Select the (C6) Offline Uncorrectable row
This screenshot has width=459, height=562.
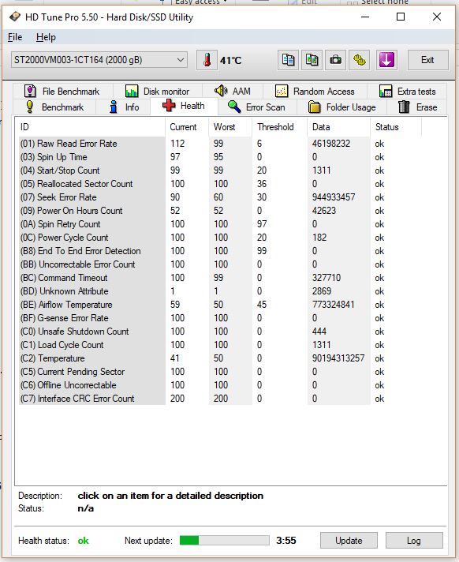[x=220, y=385]
